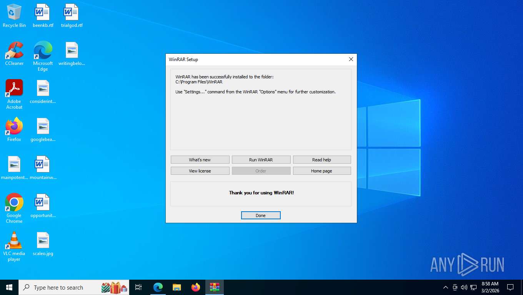The image size is (523, 295).
Task: Open the notification center icon
Action: click(x=510, y=287)
